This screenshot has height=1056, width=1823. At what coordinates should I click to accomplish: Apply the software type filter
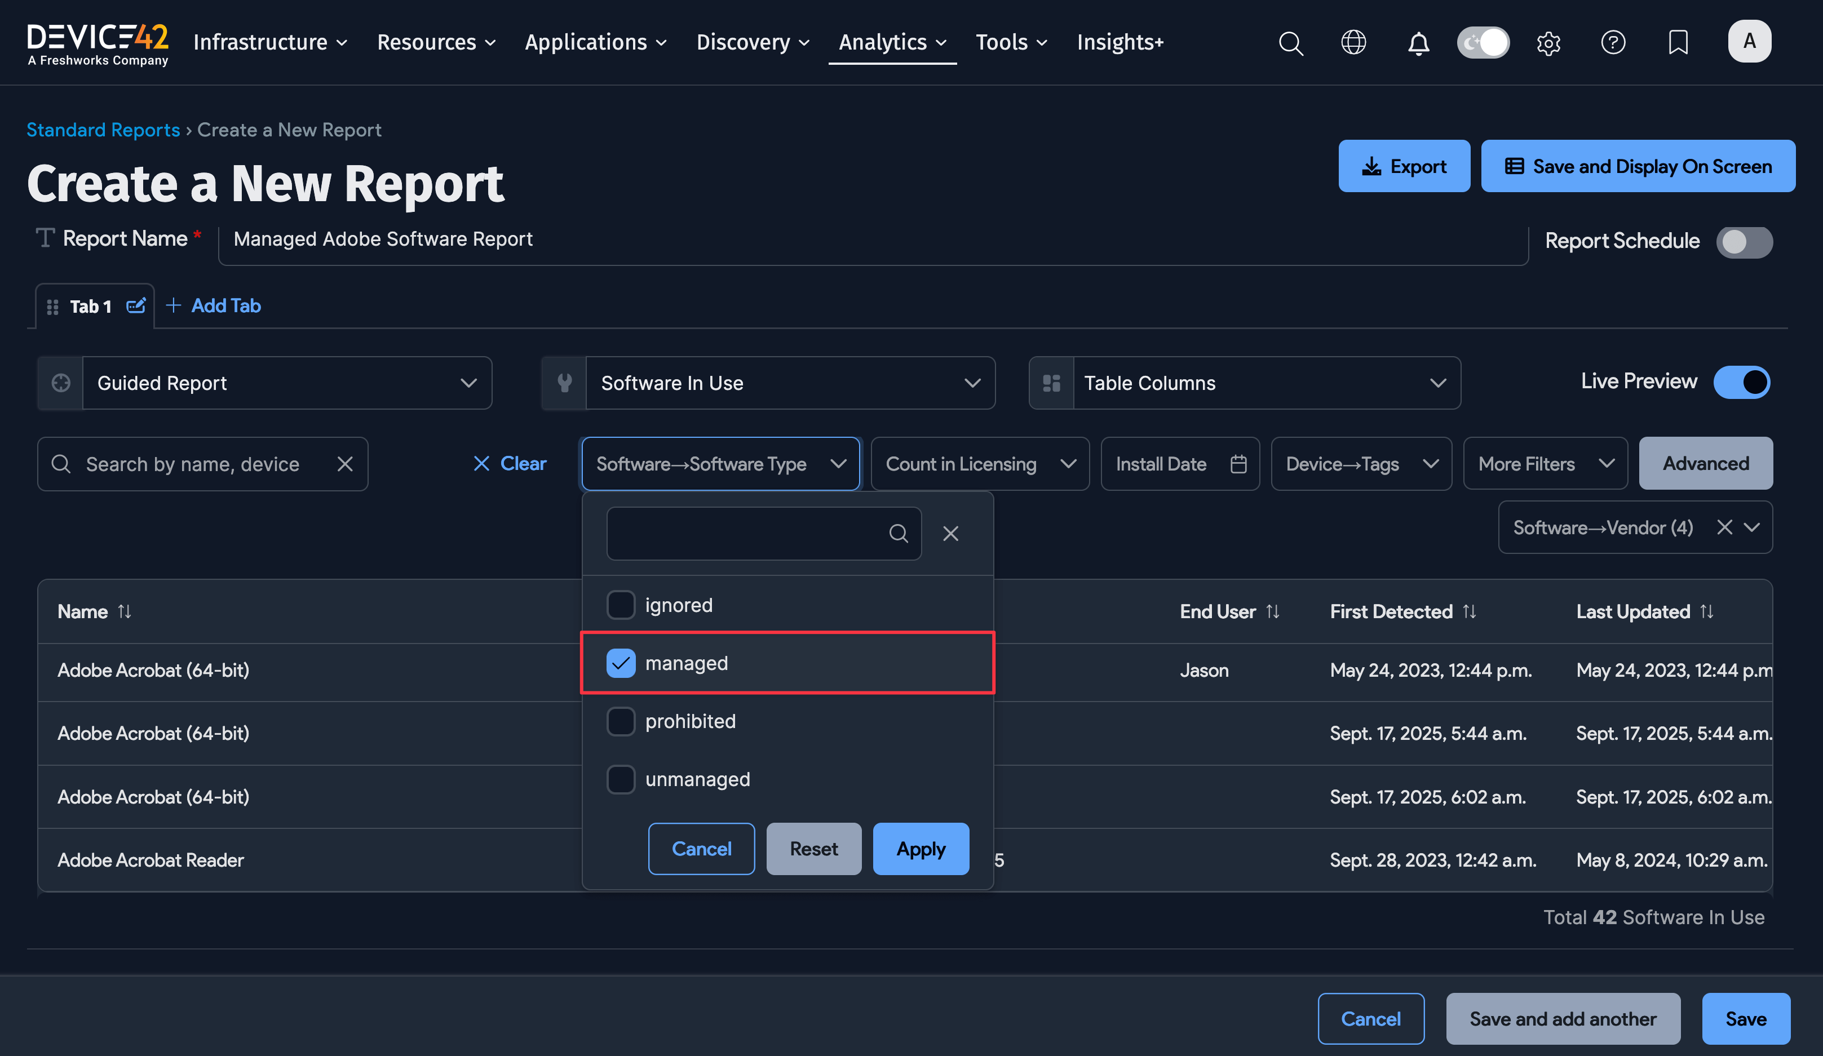(920, 849)
